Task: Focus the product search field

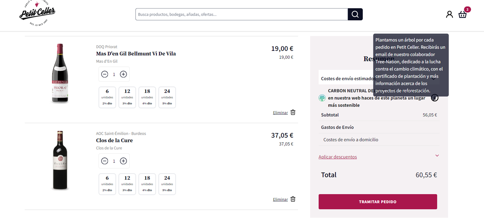Action: [x=241, y=14]
